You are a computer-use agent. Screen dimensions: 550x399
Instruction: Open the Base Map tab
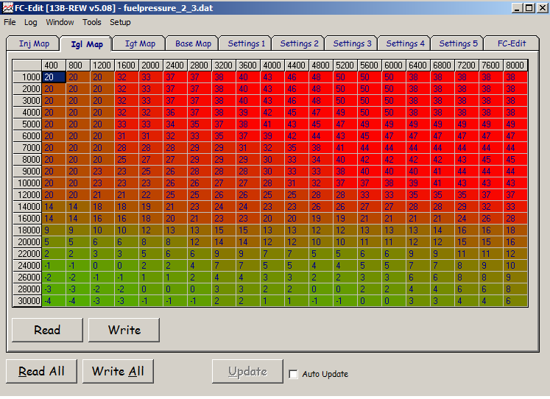click(193, 43)
